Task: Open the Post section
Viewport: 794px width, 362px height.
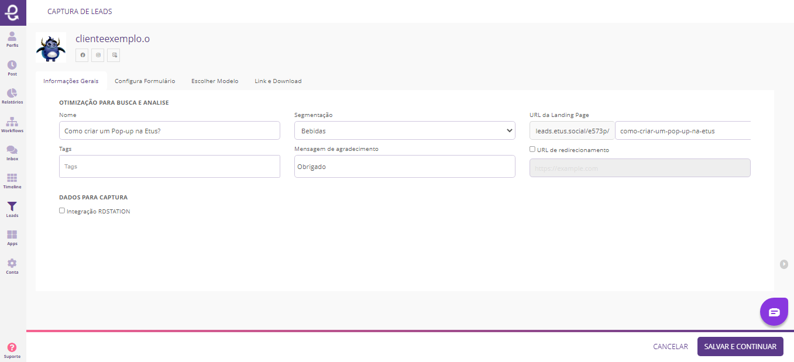Action: pyautogui.click(x=12, y=68)
